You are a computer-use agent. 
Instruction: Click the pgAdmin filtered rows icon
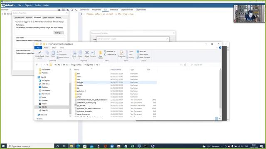(68, 10)
